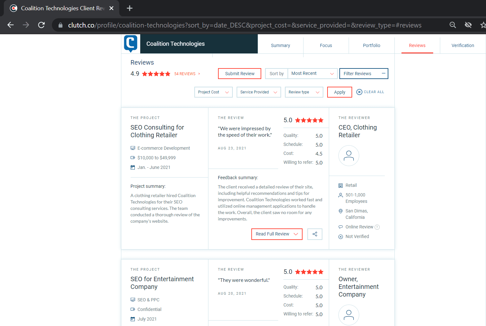Go to the Verification tab
Viewport: 486px width, 326px height.
coord(463,45)
